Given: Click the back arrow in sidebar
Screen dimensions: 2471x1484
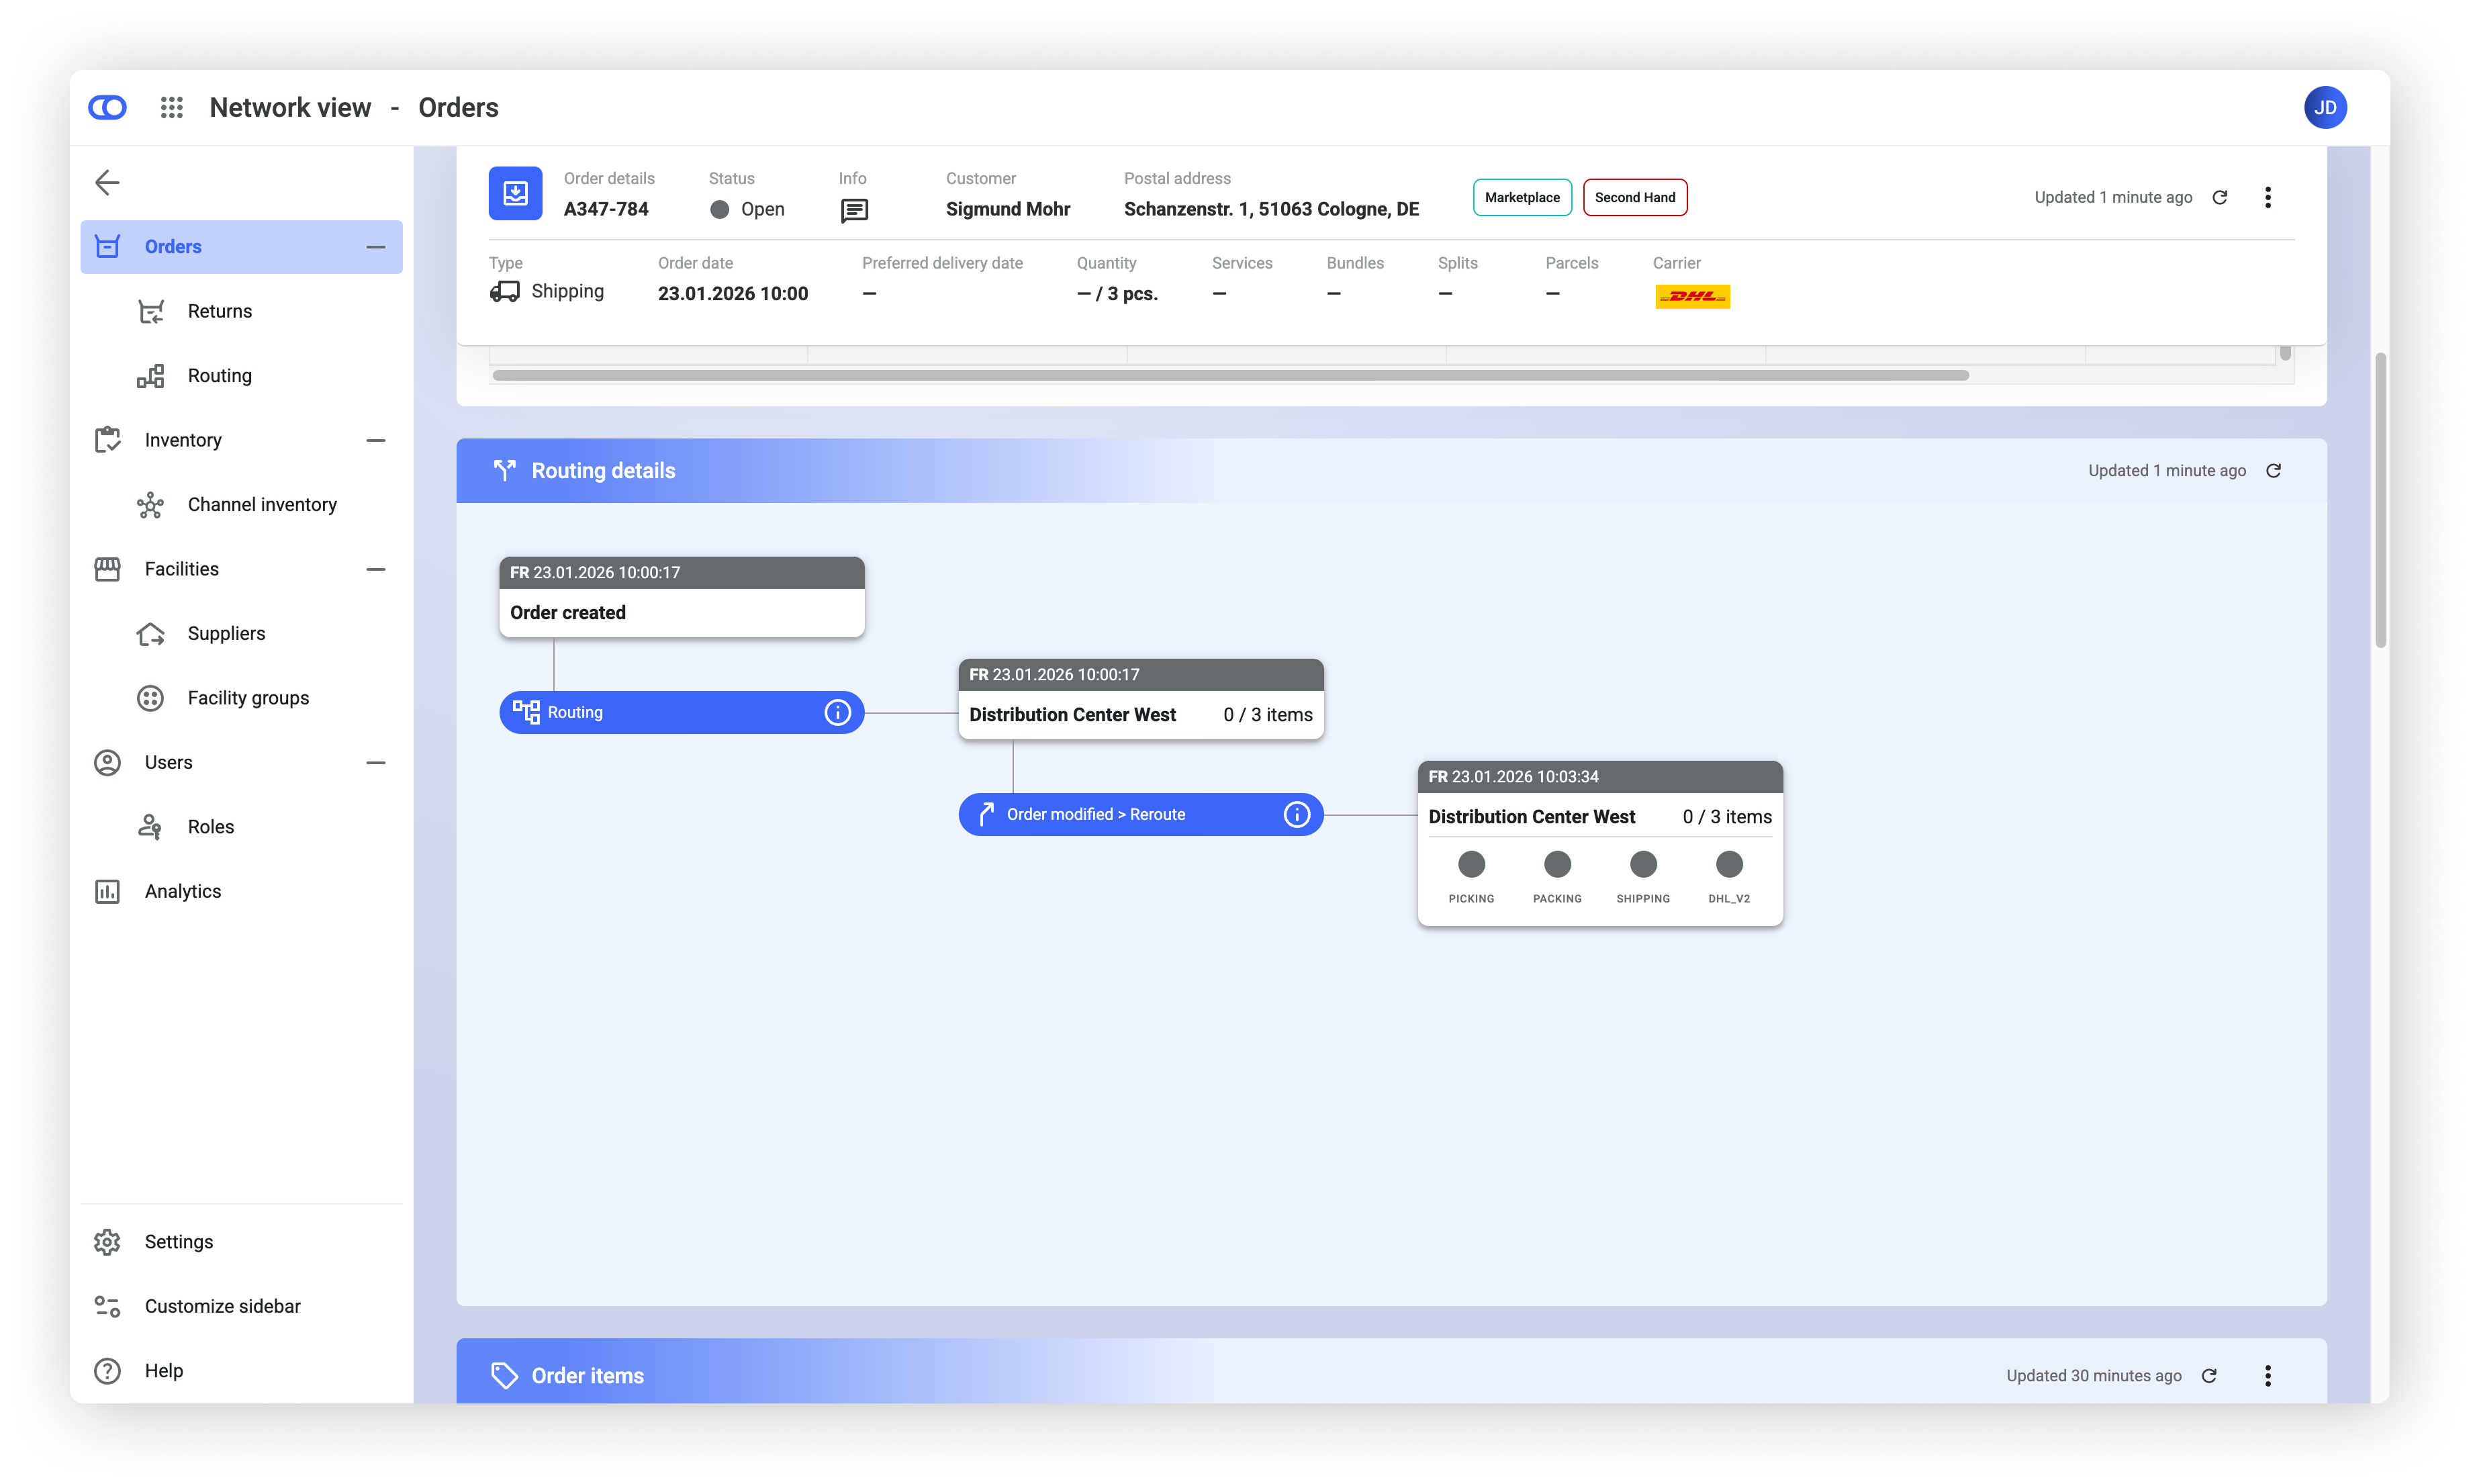Looking at the screenshot, I should [107, 182].
